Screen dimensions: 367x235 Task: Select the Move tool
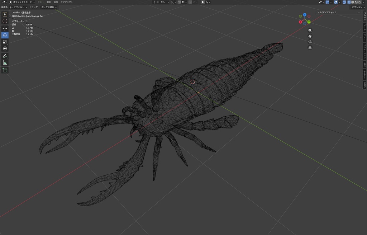5,29
